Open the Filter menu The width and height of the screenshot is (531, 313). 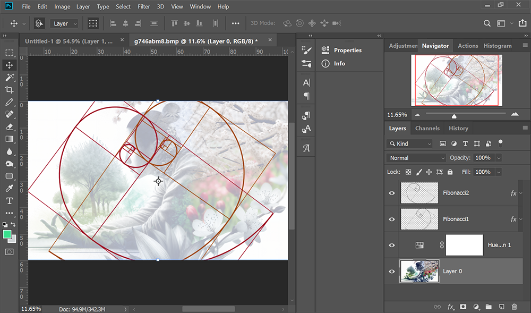click(x=143, y=6)
